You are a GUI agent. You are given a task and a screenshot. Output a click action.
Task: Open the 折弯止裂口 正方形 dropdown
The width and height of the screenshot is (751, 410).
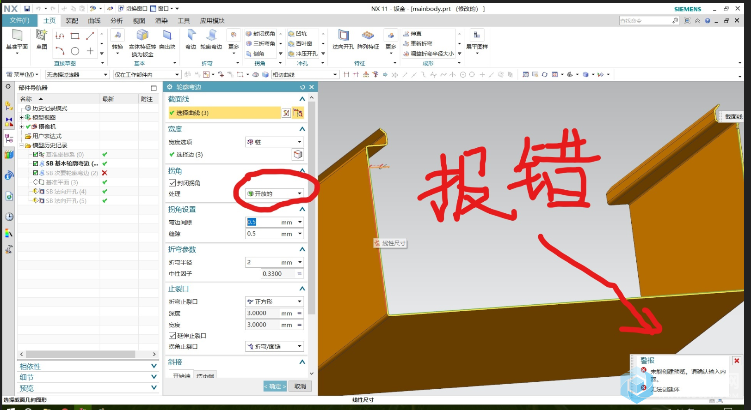click(274, 301)
